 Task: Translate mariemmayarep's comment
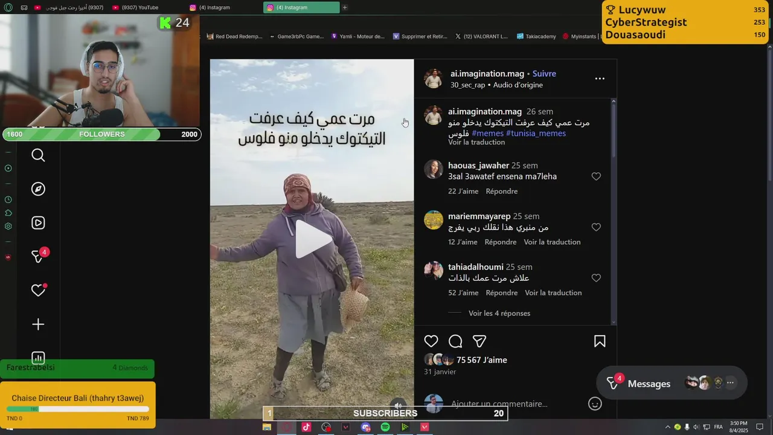pos(552,242)
